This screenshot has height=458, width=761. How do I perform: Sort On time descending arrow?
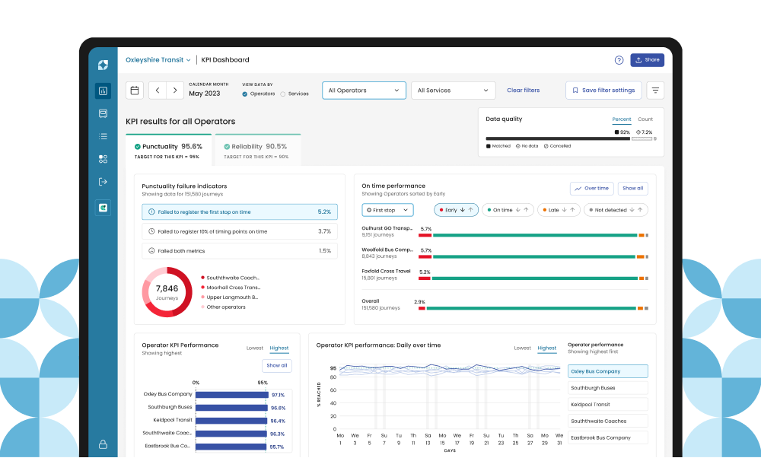pyautogui.click(x=517, y=210)
